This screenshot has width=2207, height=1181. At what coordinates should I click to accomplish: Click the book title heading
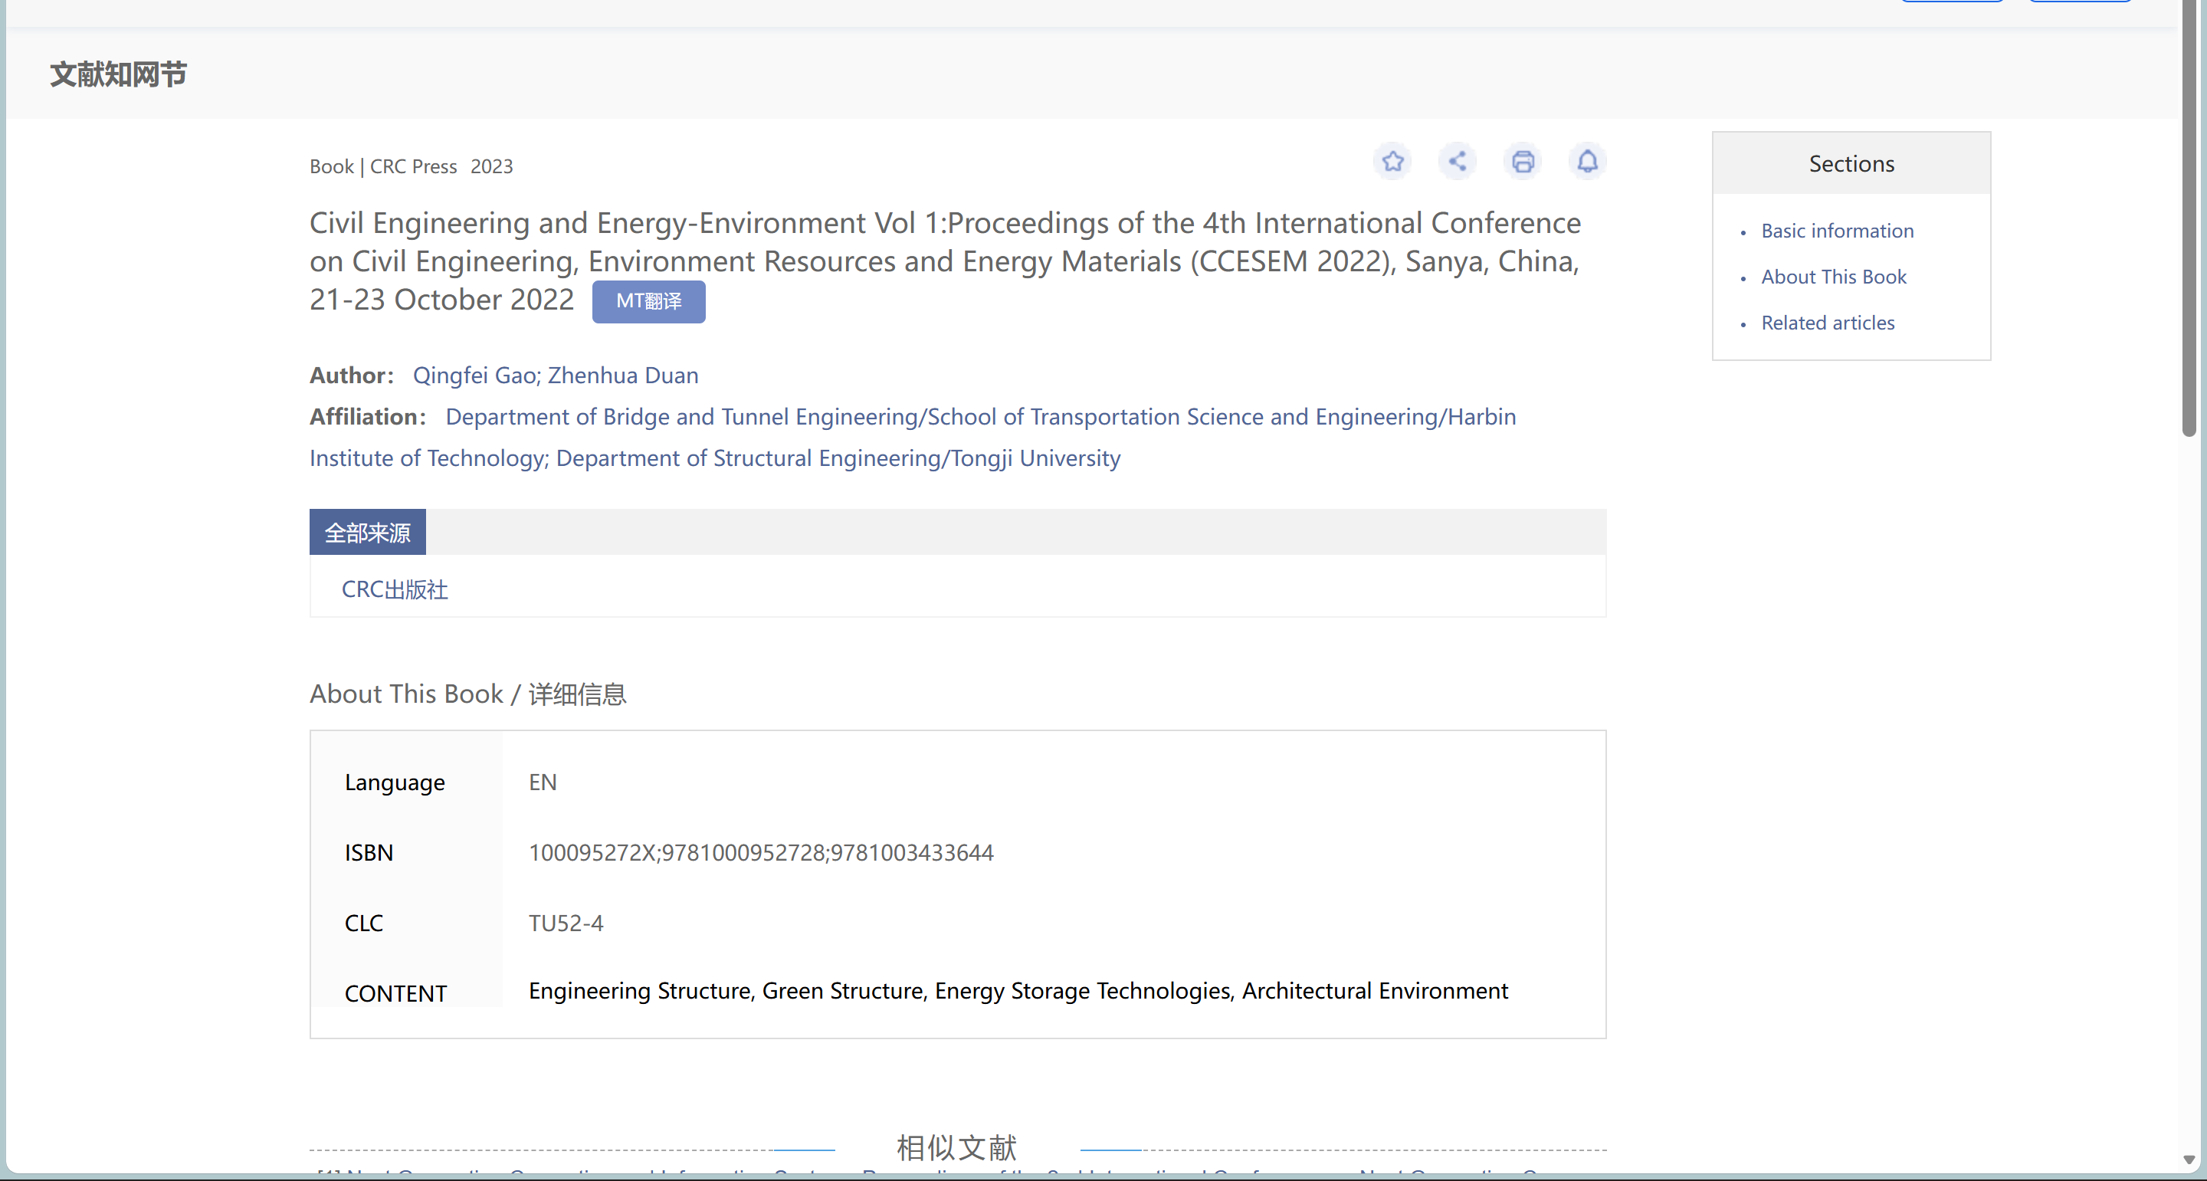click(945, 261)
